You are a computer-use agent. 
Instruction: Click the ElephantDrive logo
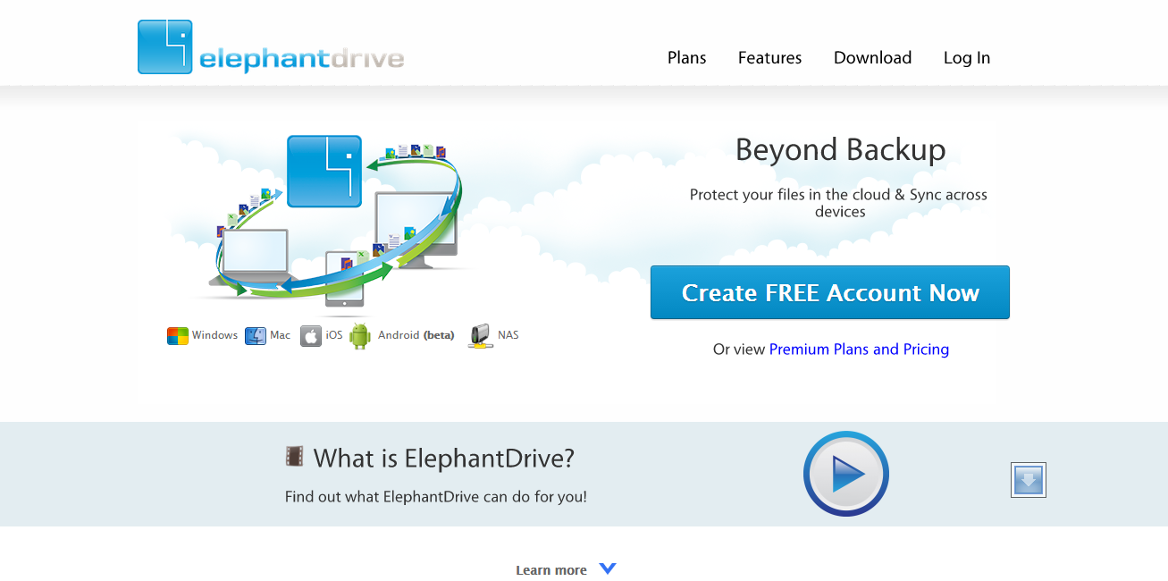(x=271, y=47)
